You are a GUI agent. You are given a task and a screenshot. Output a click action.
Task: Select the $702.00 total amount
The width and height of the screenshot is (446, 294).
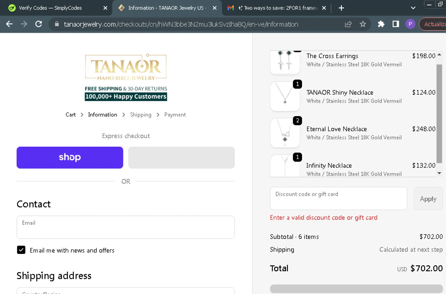(426, 268)
